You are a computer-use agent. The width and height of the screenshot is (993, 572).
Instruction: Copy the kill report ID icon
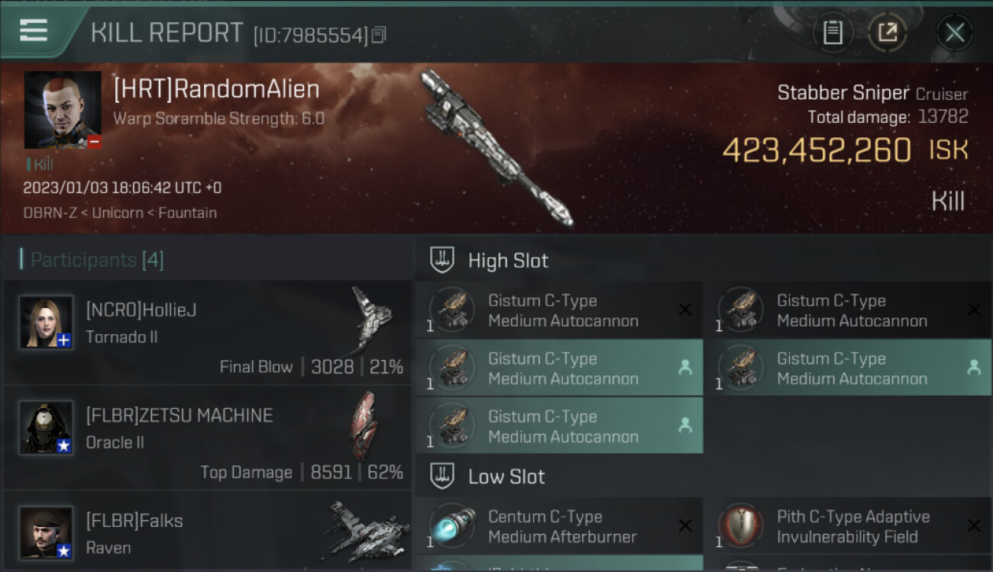(x=379, y=35)
